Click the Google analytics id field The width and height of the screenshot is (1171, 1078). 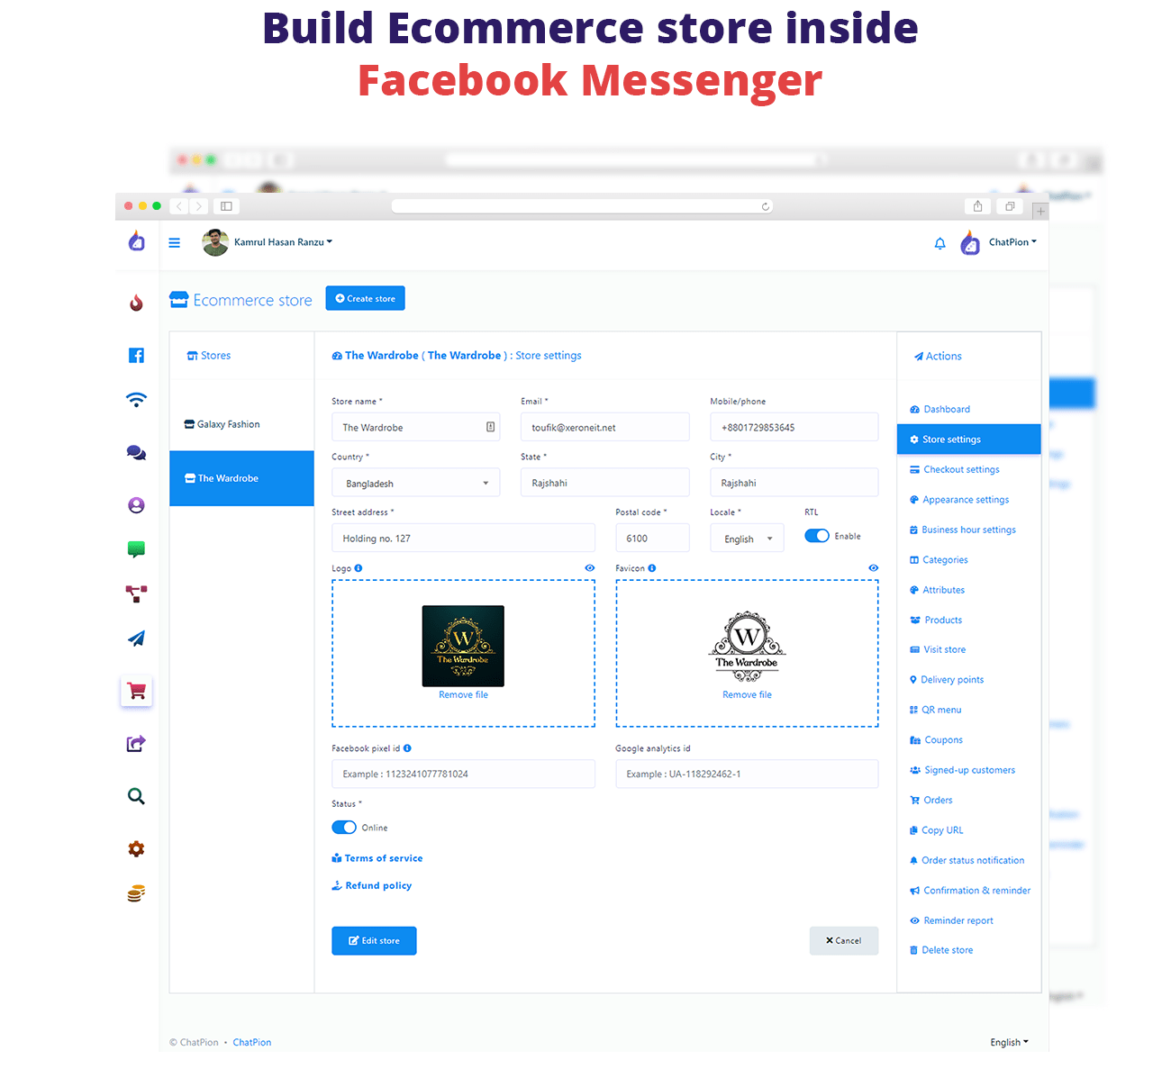tap(747, 774)
